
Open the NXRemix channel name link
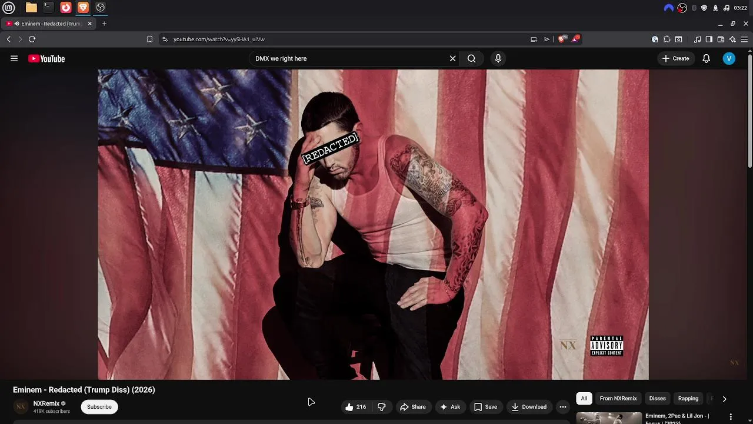(46, 403)
